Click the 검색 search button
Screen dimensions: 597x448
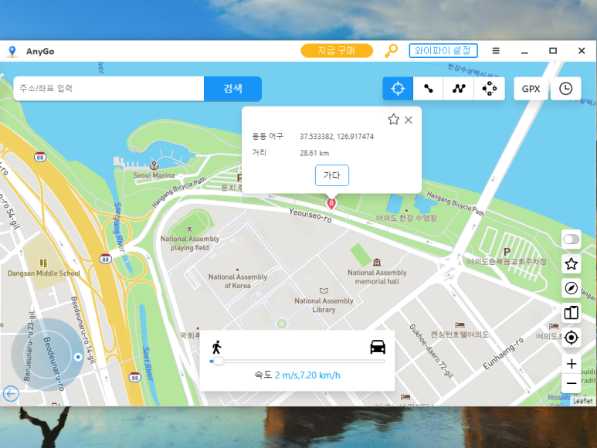pyautogui.click(x=232, y=89)
